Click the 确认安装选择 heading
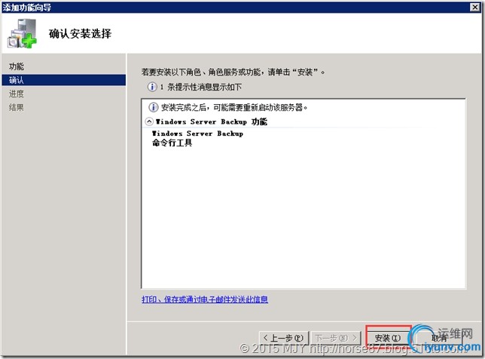Image resolution: width=485 pixels, height=359 pixels. 80,33
